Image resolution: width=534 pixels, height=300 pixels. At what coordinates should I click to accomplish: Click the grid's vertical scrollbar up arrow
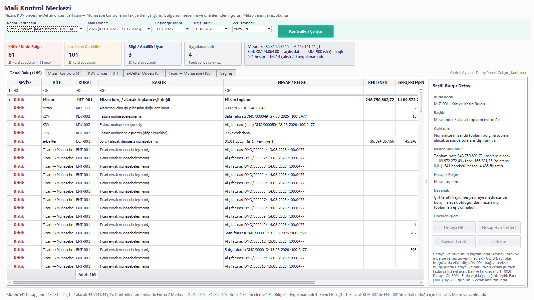pos(421,89)
